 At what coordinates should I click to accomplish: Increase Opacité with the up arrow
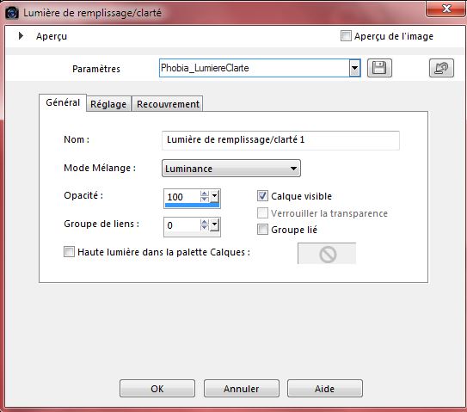click(x=205, y=194)
